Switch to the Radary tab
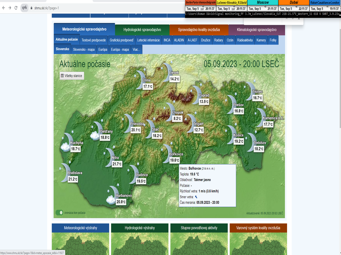341x255 pixels. click(x=218, y=40)
